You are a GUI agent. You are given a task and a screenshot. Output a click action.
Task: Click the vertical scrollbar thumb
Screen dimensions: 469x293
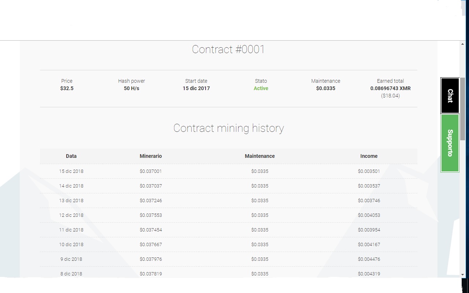[x=463, y=108]
